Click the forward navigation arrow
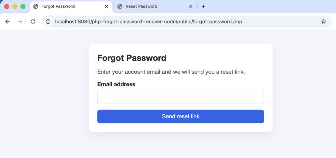 click(x=20, y=21)
